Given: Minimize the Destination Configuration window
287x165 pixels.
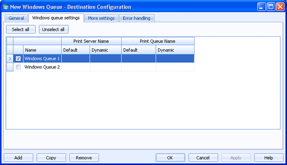Looking at the screenshot, I should pos(261,7).
